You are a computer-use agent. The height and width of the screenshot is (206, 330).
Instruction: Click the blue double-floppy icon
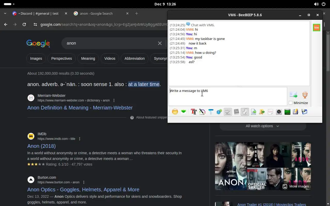tap(304, 112)
